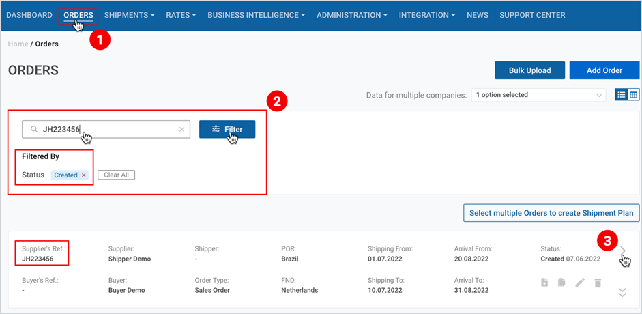The image size is (642, 314).
Task: Open the Orders page
Action: 78,15
